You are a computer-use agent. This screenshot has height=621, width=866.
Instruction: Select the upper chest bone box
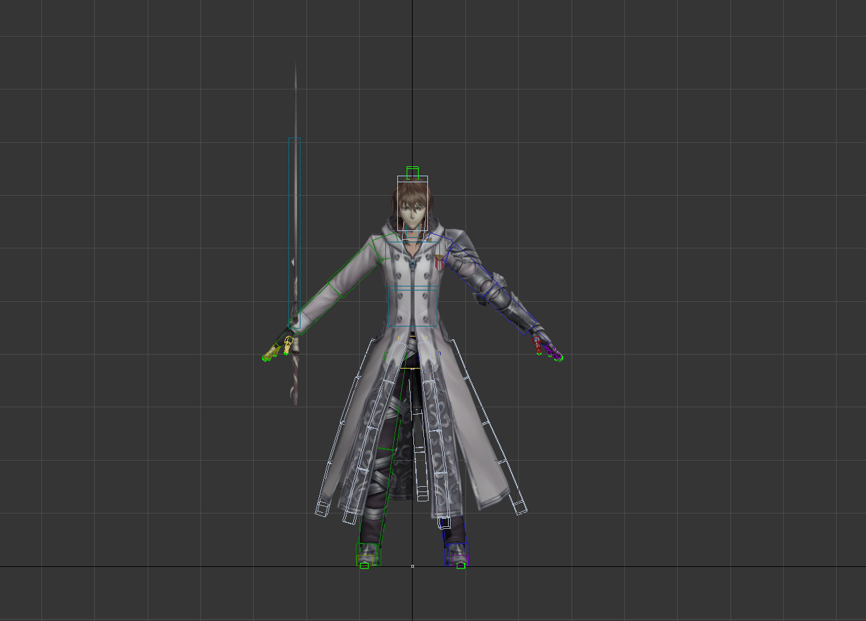pos(413,264)
